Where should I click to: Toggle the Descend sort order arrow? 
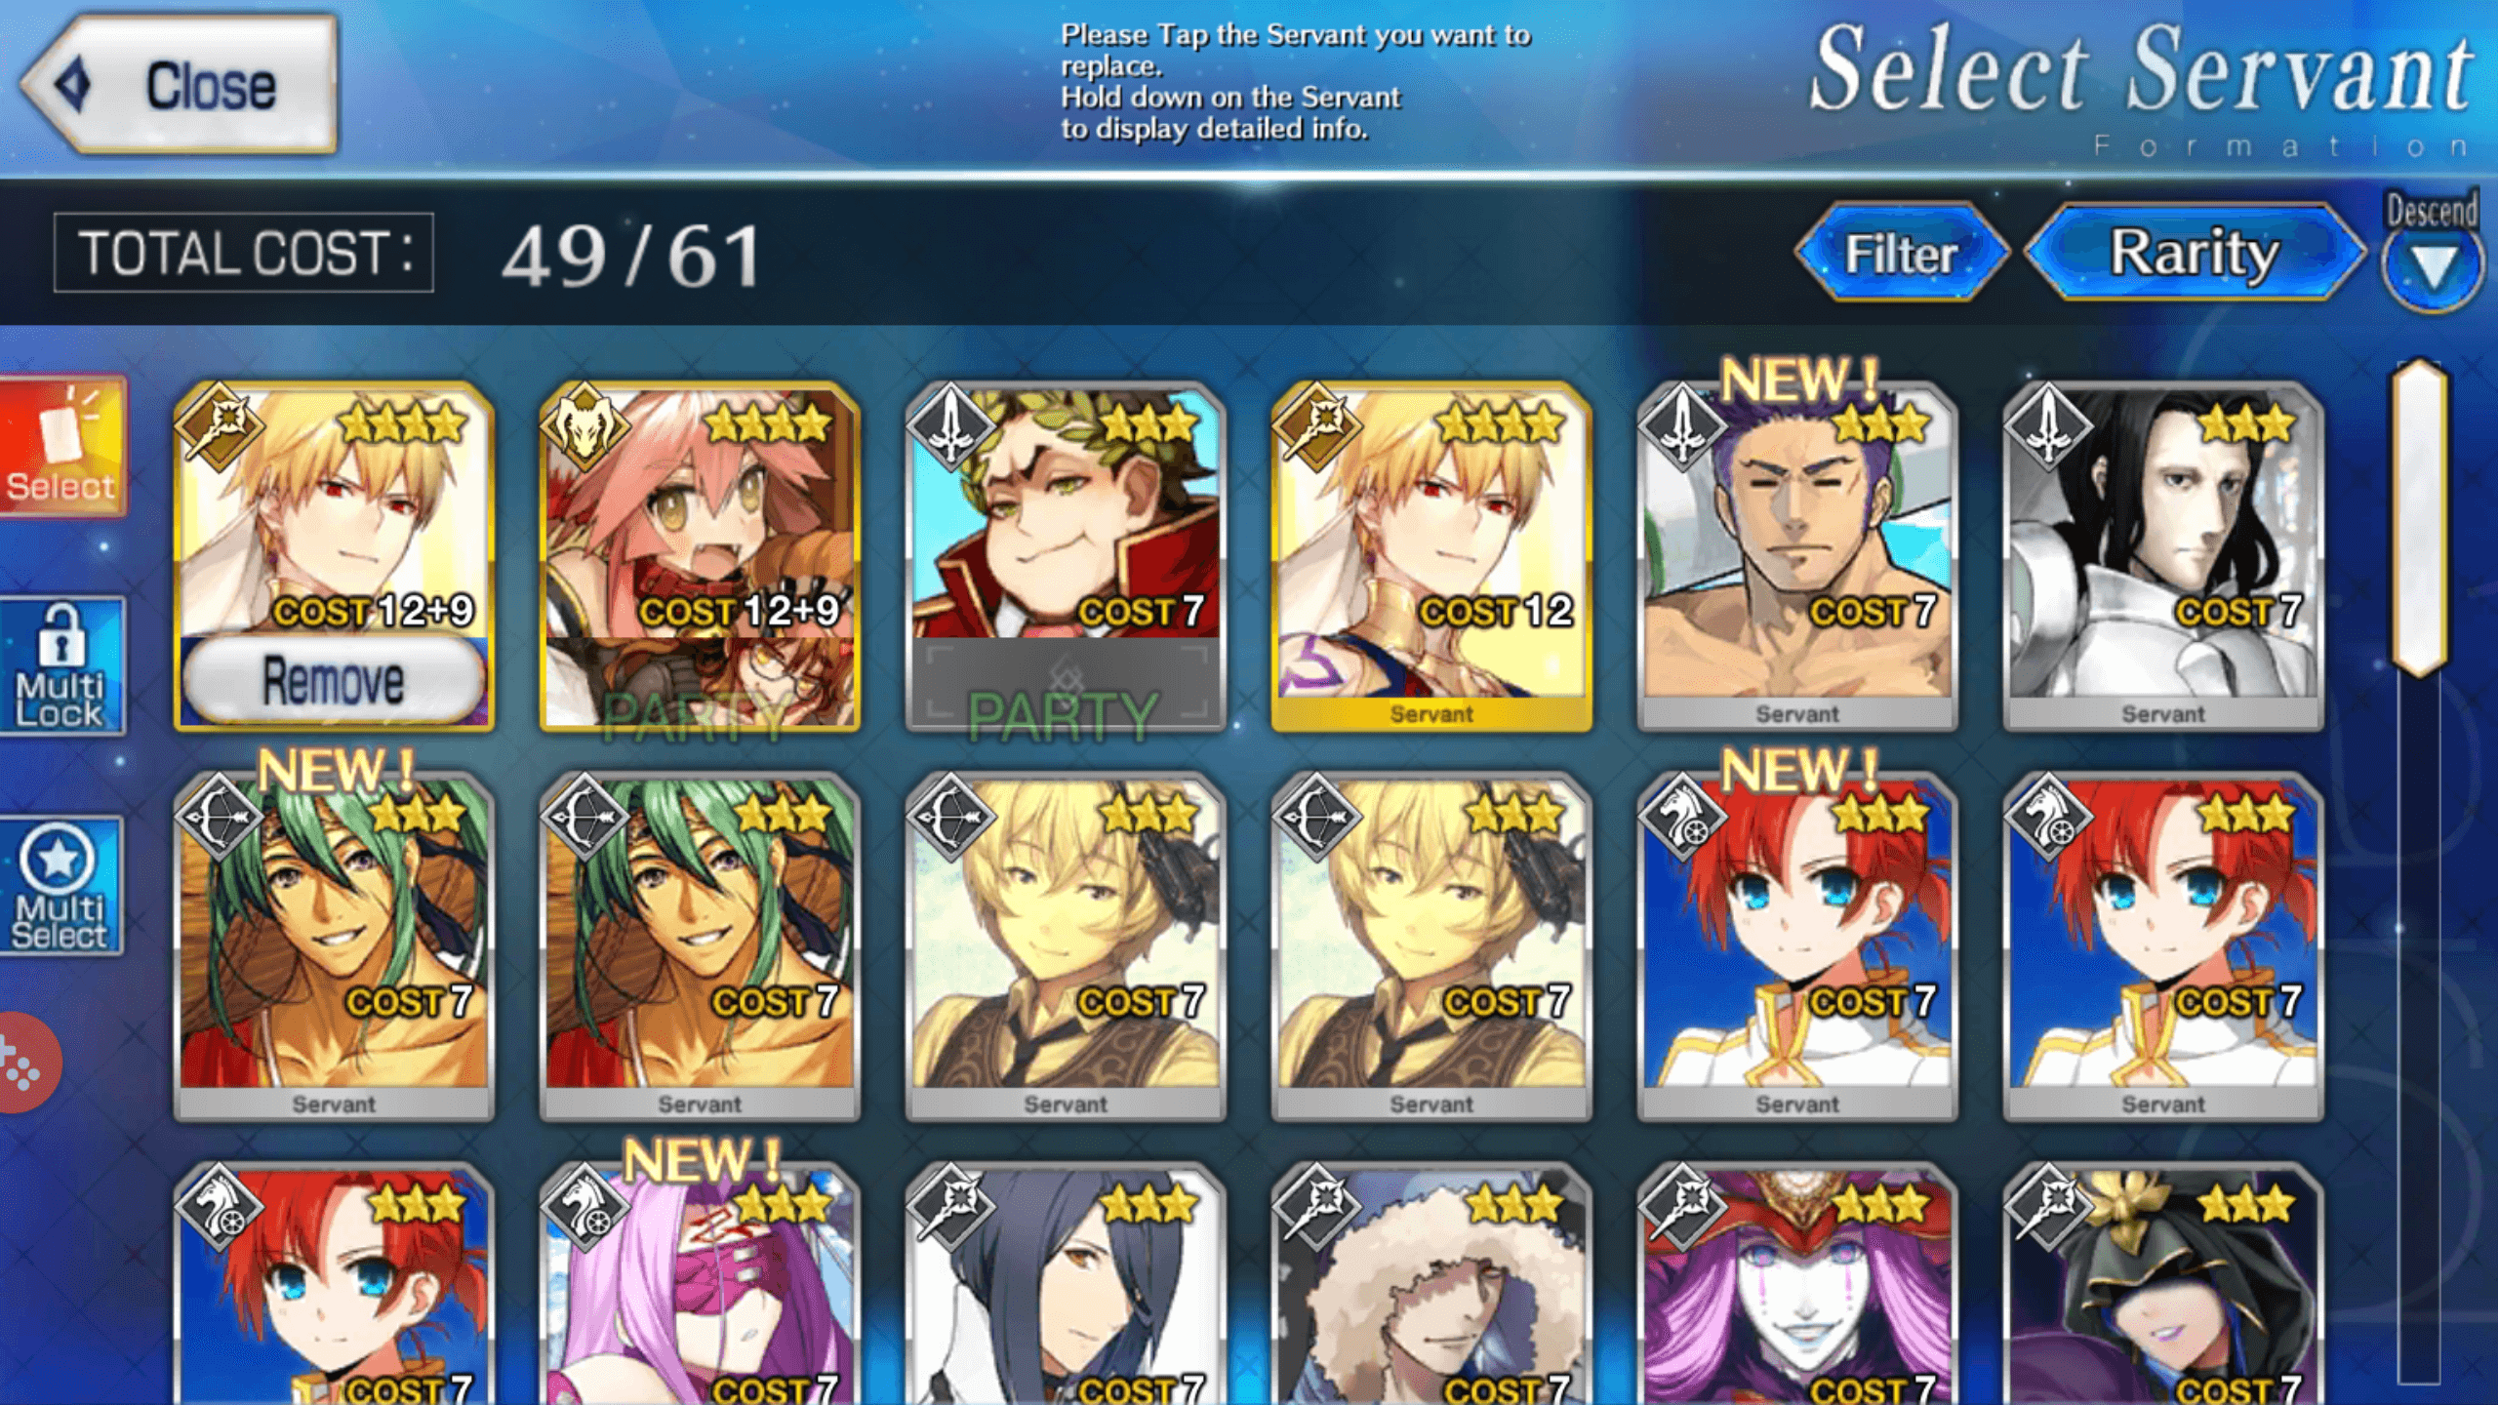2432,266
